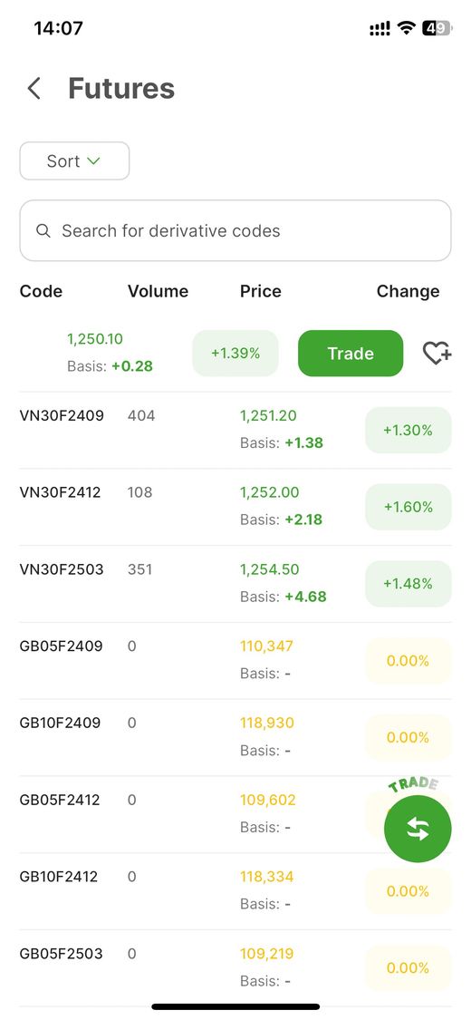Select the VN30F2412 futures code
The width and height of the screenshot is (471, 1020).
tap(61, 492)
